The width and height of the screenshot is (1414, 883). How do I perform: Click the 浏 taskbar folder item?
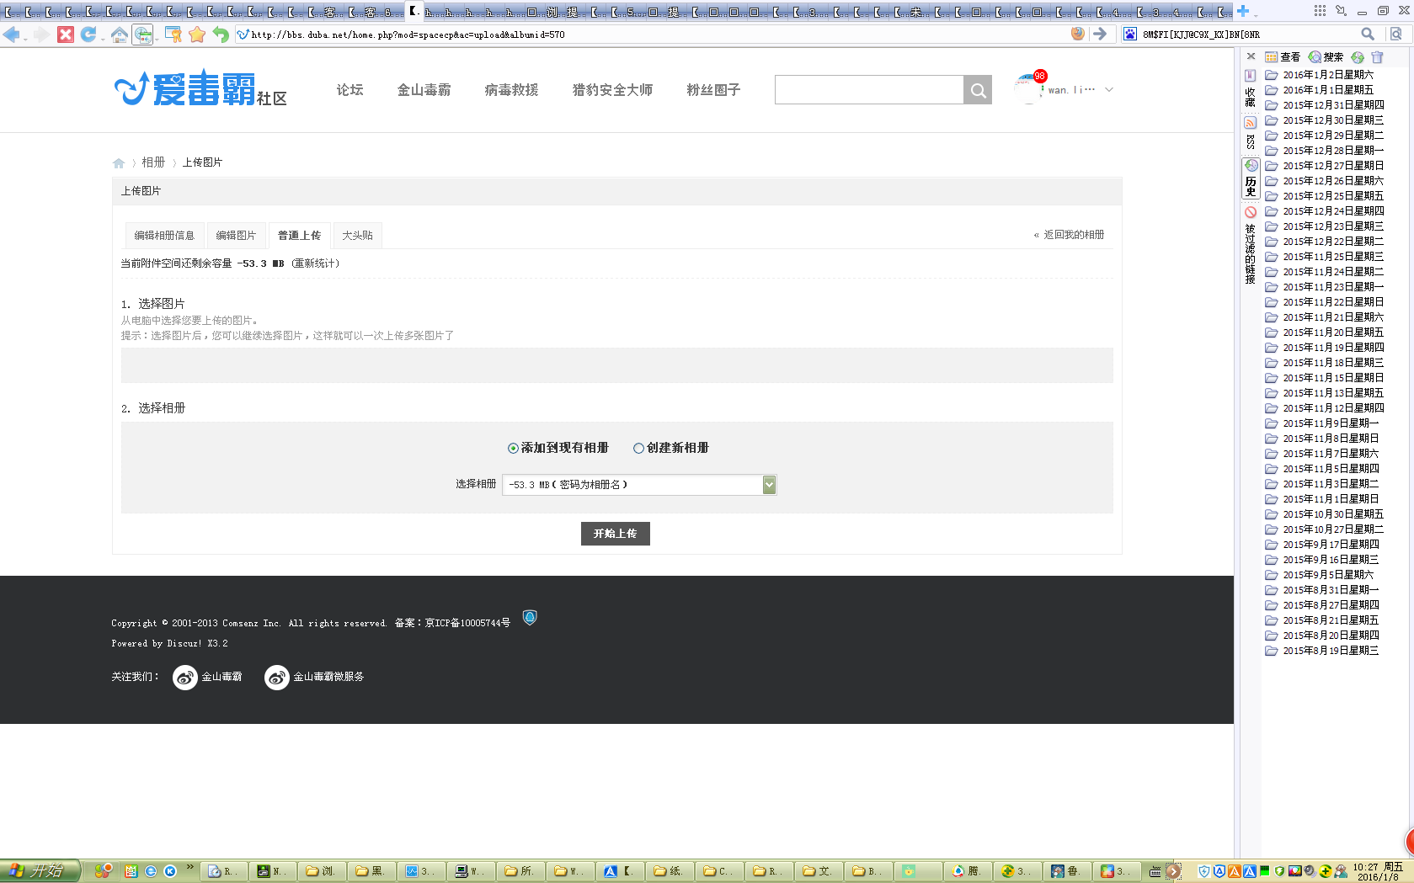(321, 871)
